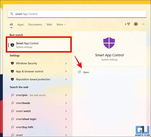Click the search magnifier icon in search box

[12, 14]
